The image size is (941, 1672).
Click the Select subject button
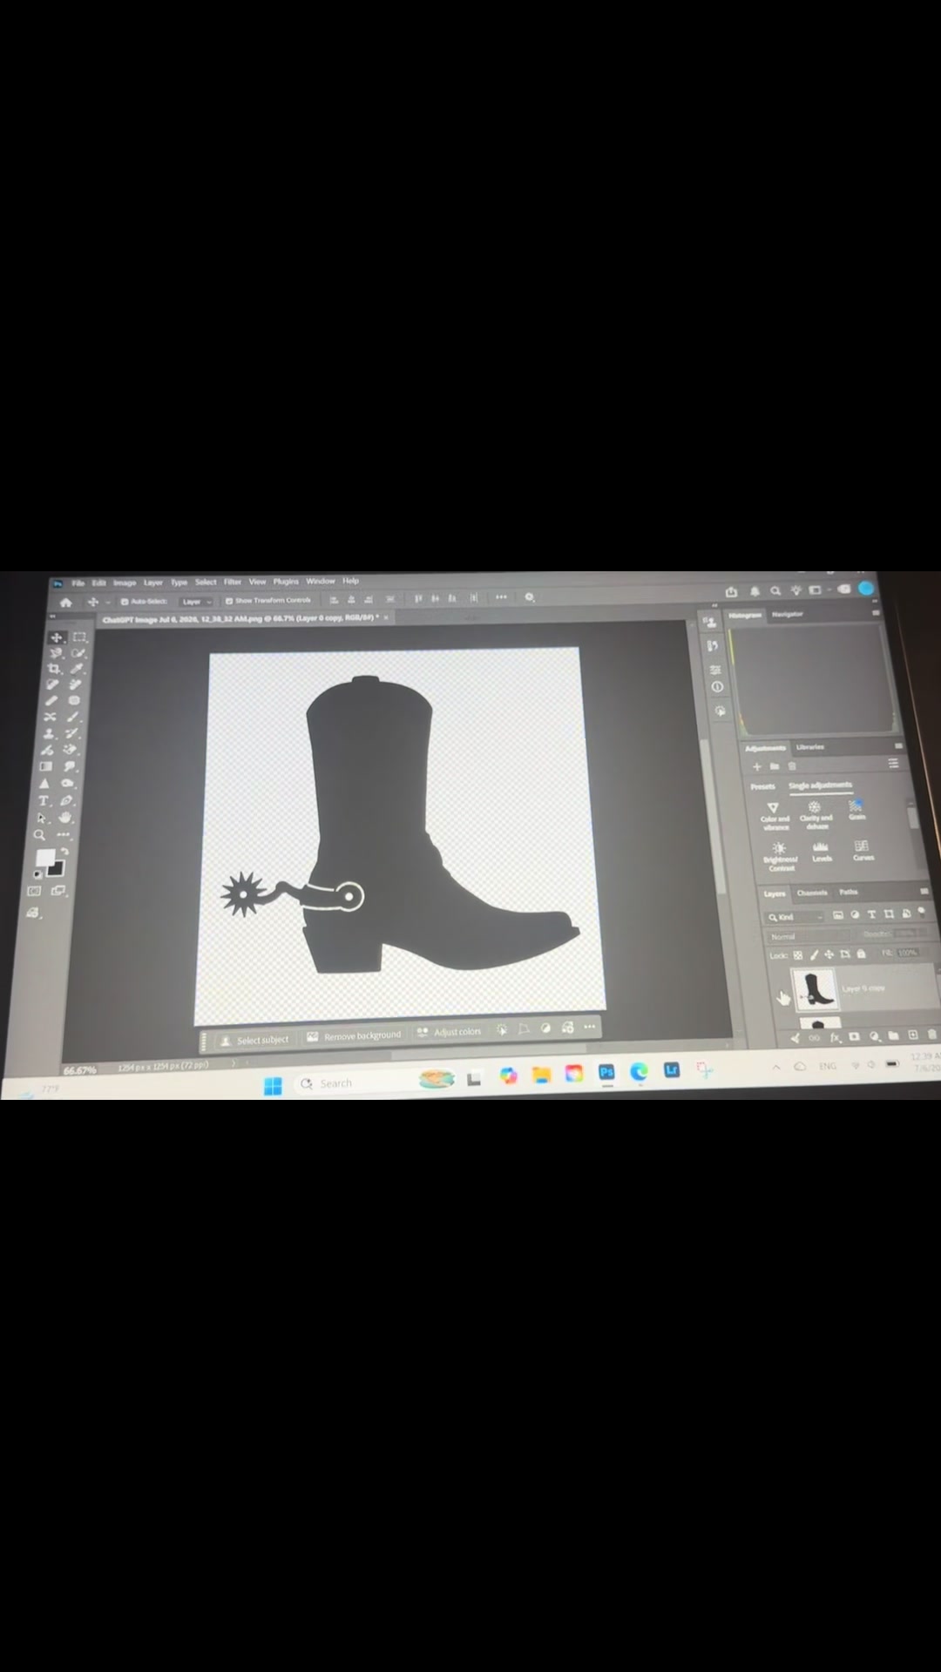[x=254, y=1040]
